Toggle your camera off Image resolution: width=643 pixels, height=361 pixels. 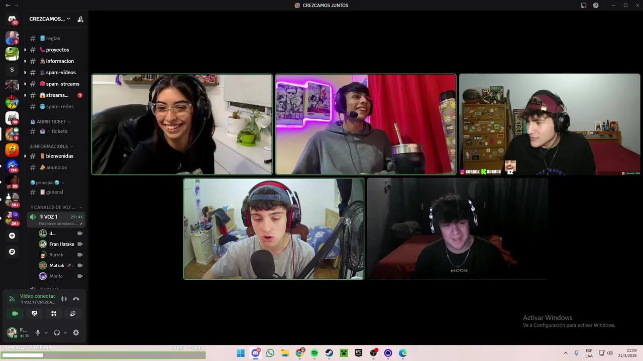pos(15,313)
